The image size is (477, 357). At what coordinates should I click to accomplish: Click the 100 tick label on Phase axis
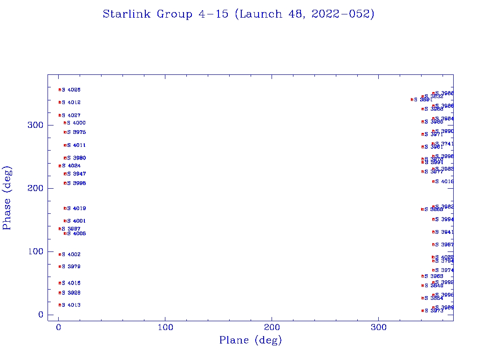[36, 251]
